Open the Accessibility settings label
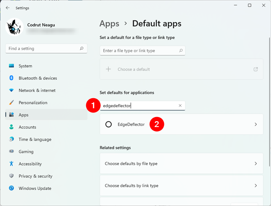The width and height of the screenshot is (271, 206). pyautogui.click(x=30, y=164)
